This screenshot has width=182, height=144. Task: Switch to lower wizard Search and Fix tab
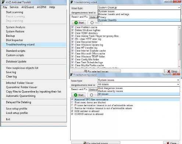[x=79, y=89]
